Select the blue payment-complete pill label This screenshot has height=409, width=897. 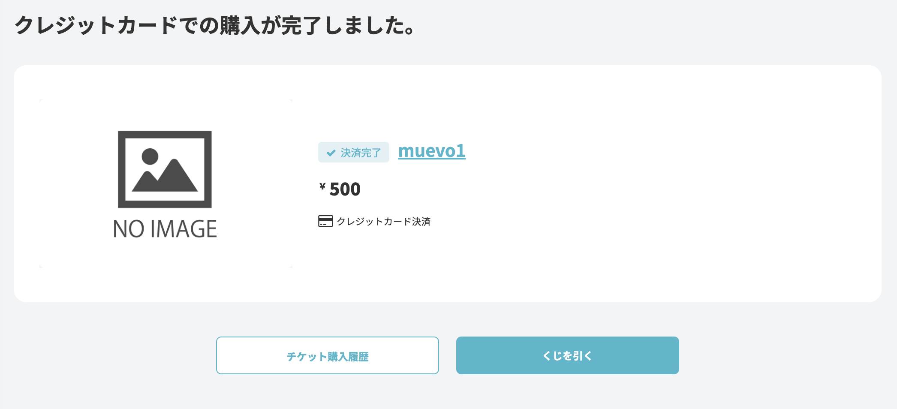tap(353, 152)
